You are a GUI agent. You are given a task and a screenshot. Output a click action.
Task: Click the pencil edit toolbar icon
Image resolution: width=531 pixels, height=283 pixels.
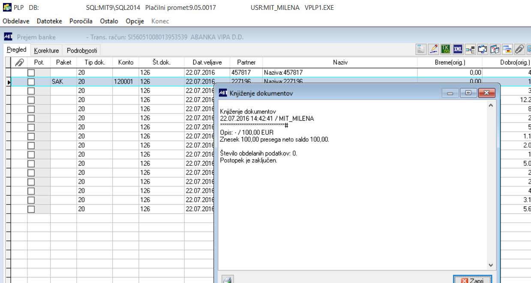click(x=433, y=49)
